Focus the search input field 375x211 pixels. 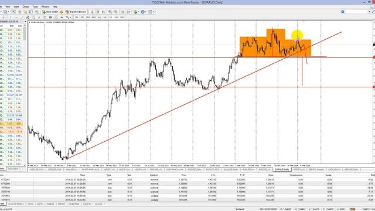[x=357, y=12]
